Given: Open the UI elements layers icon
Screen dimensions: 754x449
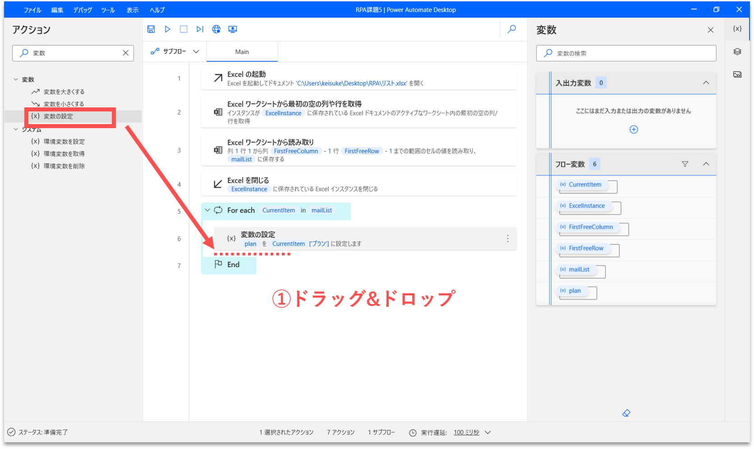Looking at the screenshot, I should 737,52.
